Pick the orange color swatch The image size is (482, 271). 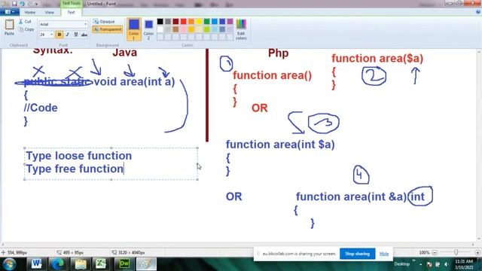click(x=191, y=22)
